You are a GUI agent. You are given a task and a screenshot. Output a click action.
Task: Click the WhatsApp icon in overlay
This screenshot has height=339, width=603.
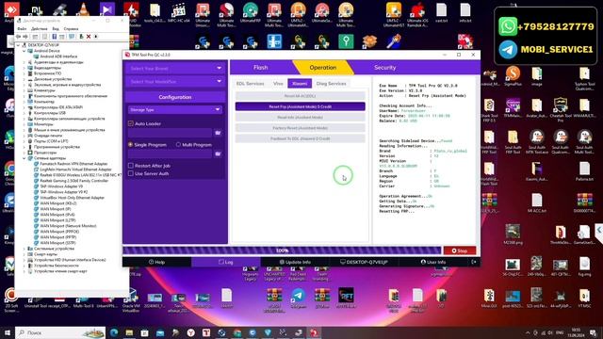click(508, 26)
